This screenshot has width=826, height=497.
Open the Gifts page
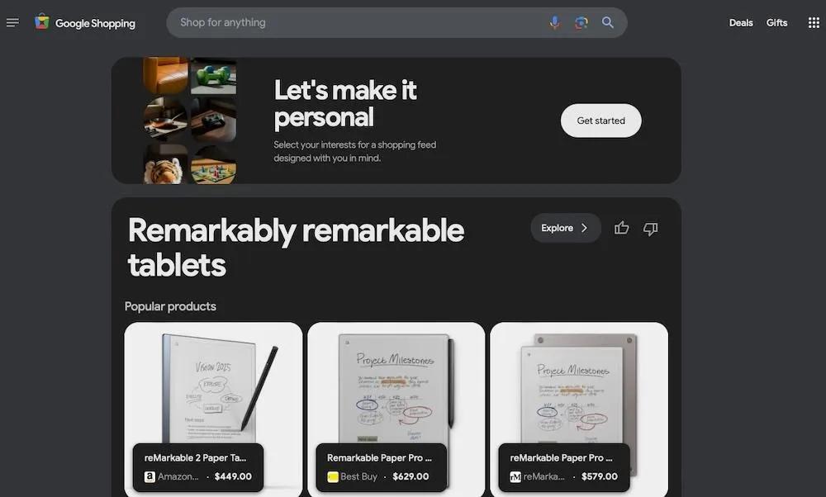tap(776, 22)
